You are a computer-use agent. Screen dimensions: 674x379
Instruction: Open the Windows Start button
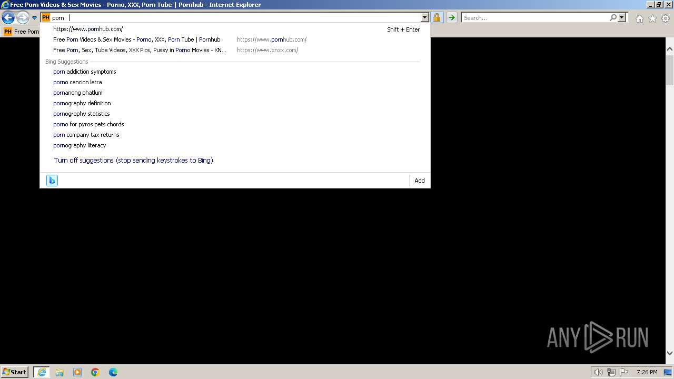point(15,372)
